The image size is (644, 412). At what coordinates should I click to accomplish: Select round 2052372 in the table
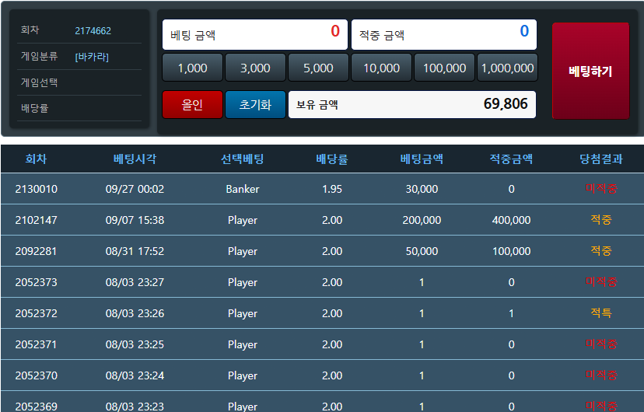pos(36,313)
